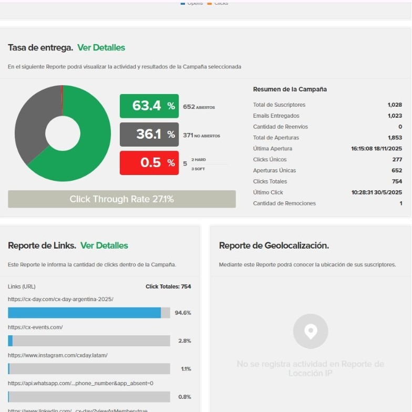Click the gray 36.1% not-opened badge
This screenshot has width=412, height=412.
click(x=149, y=135)
